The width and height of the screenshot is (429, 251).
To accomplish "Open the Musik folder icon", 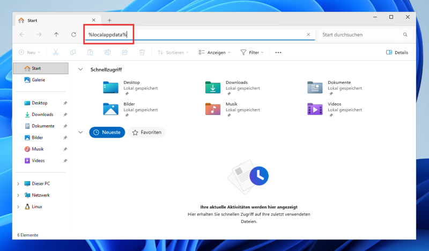I will pyautogui.click(x=213, y=109).
